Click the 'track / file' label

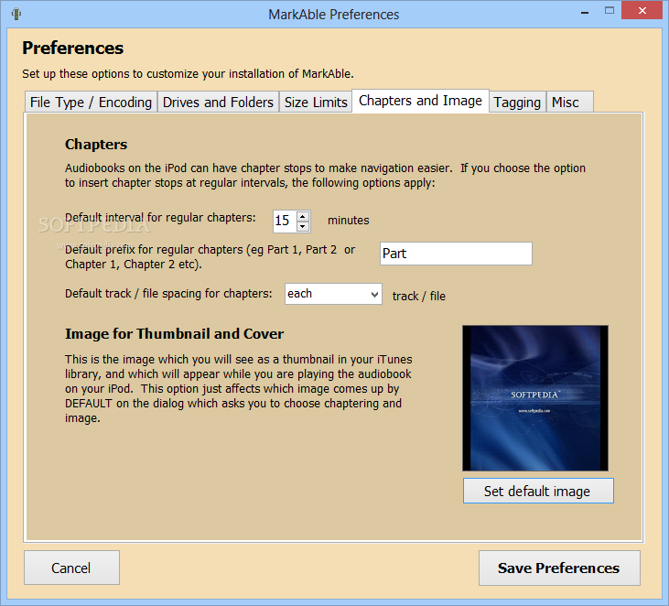(x=419, y=297)
